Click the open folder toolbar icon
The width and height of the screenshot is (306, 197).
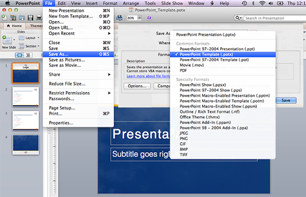tap(22, 18)
